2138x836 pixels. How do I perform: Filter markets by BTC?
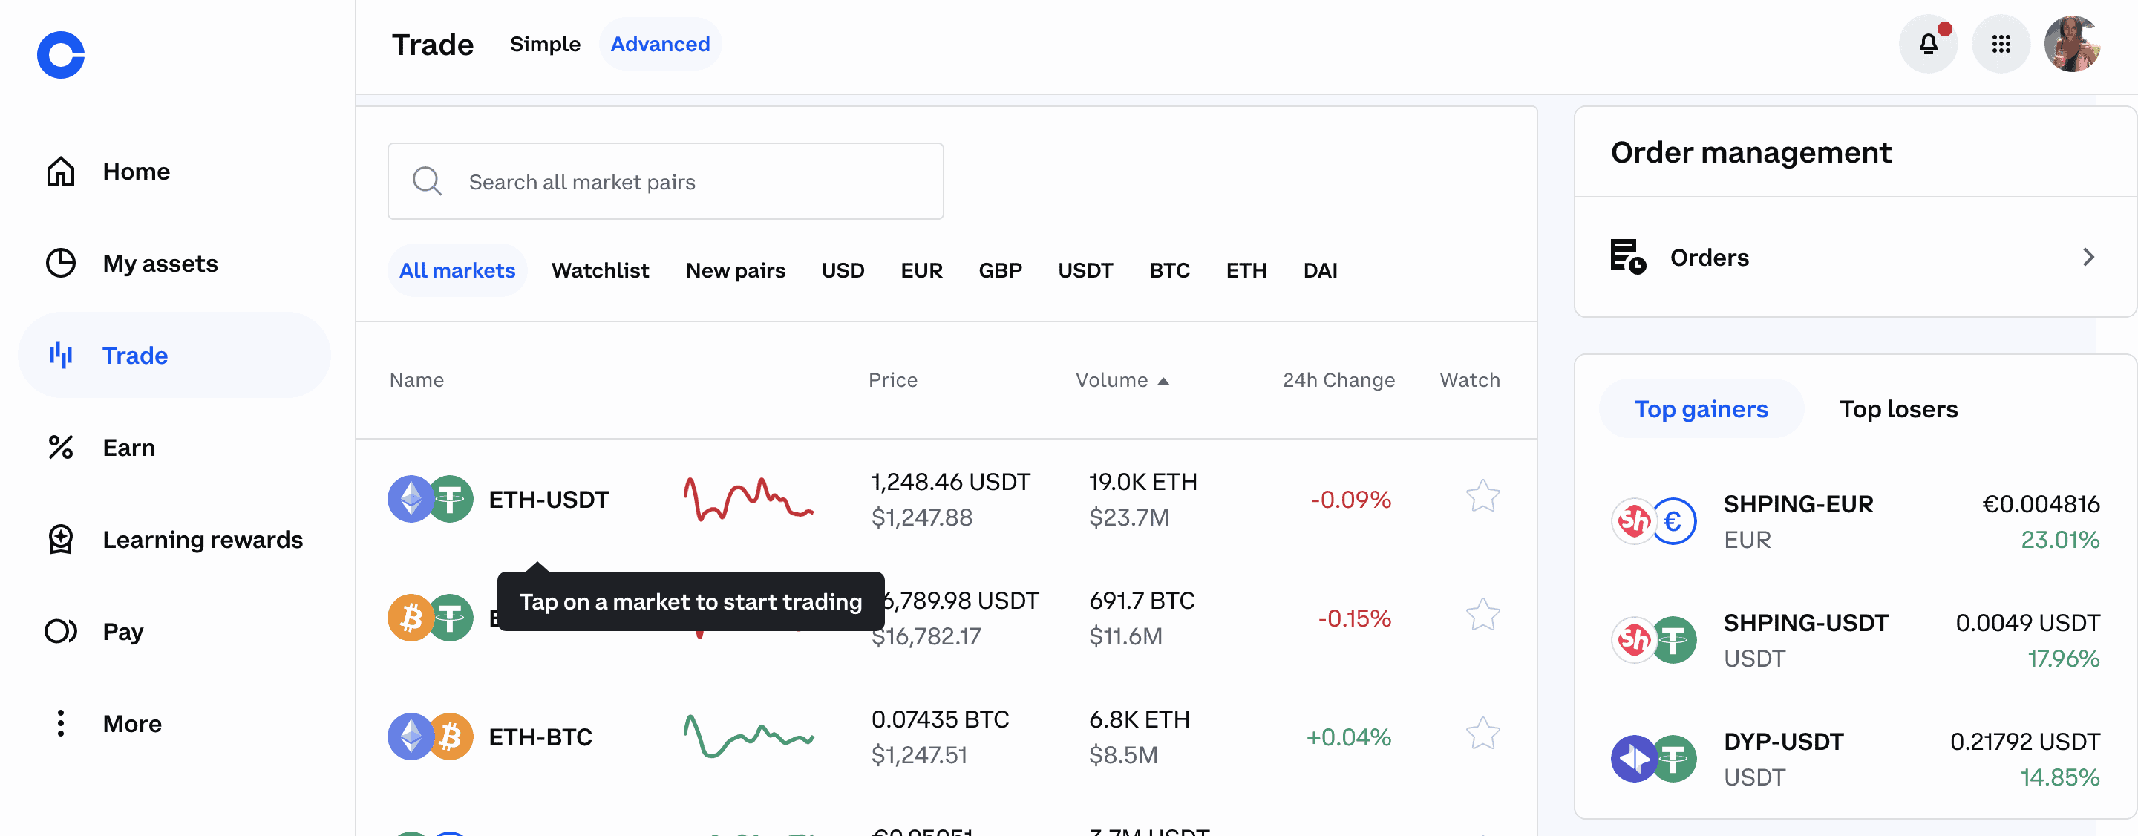coord(1169,271)
